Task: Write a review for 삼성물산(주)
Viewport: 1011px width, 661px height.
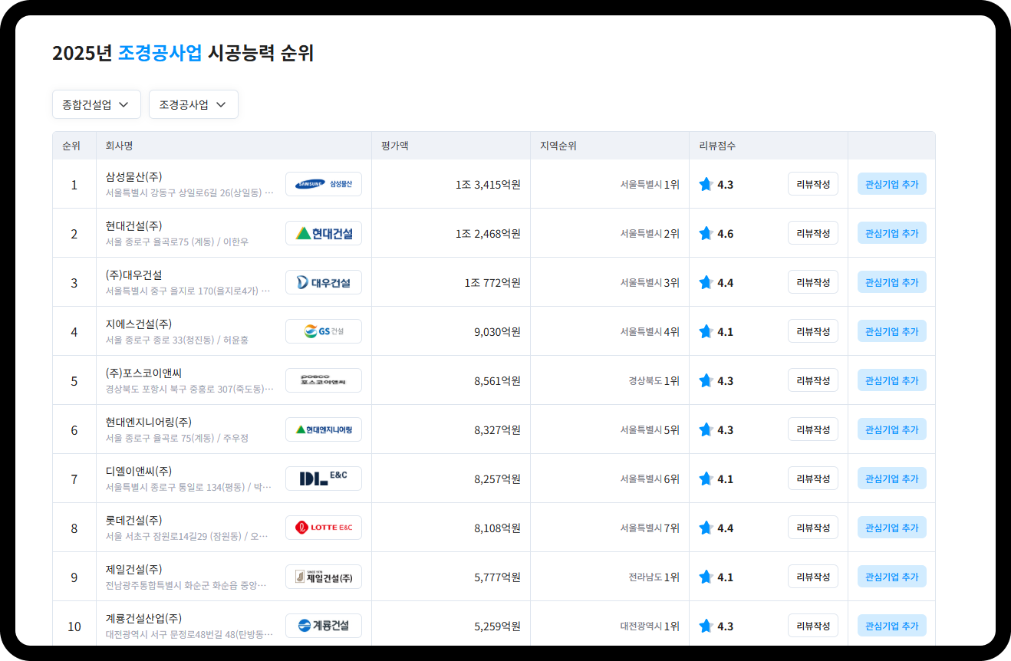Action: click(813, 184)
